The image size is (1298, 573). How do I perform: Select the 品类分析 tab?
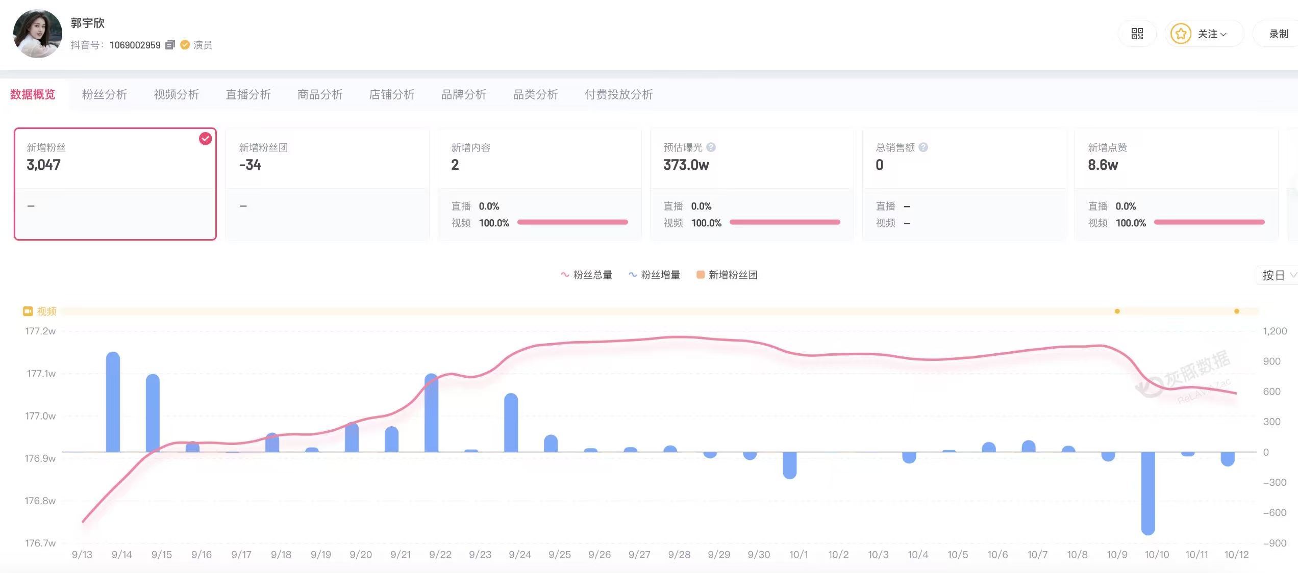(x=536, y=94)
